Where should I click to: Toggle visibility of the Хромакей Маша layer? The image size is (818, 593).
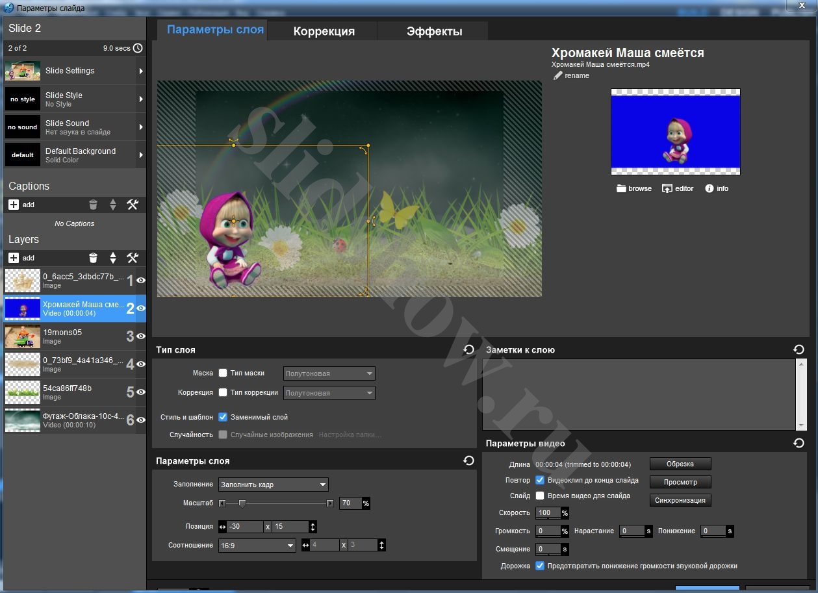click(140, 309)
